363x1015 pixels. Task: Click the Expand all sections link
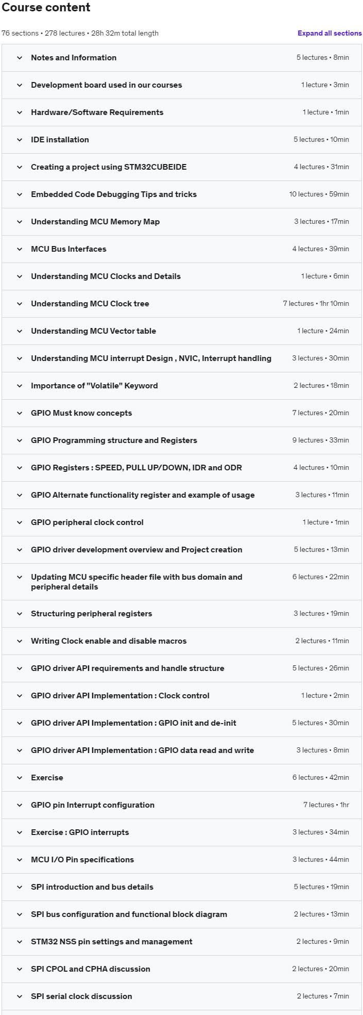click(x=330, y=33)
